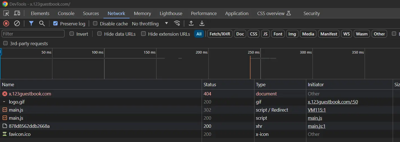Filter requests by WS
400x142 pixels.
click(346, 34)
